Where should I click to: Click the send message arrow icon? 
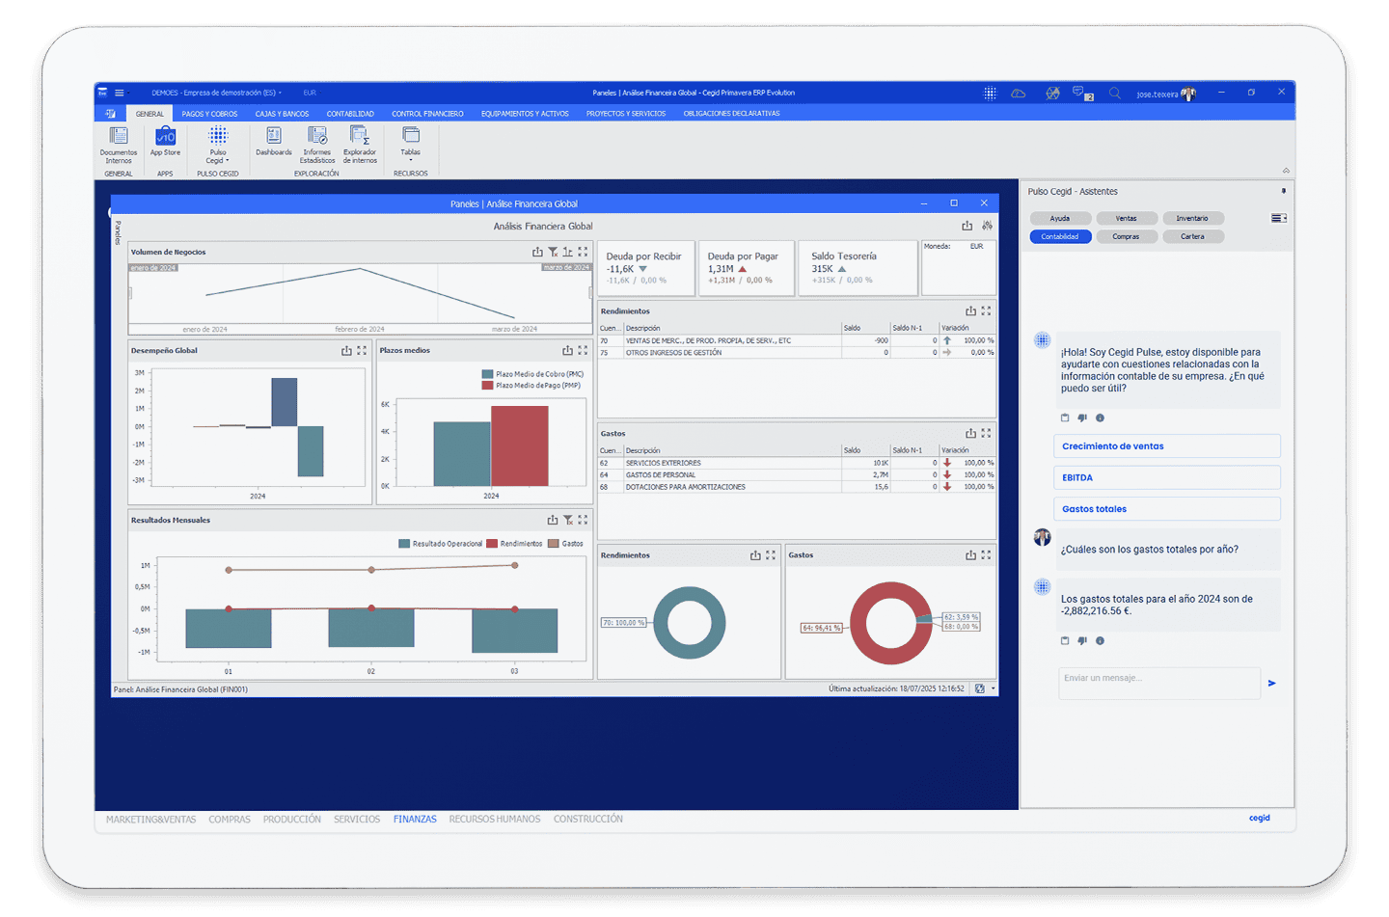pyautogui.click(x=1271, y=683)
